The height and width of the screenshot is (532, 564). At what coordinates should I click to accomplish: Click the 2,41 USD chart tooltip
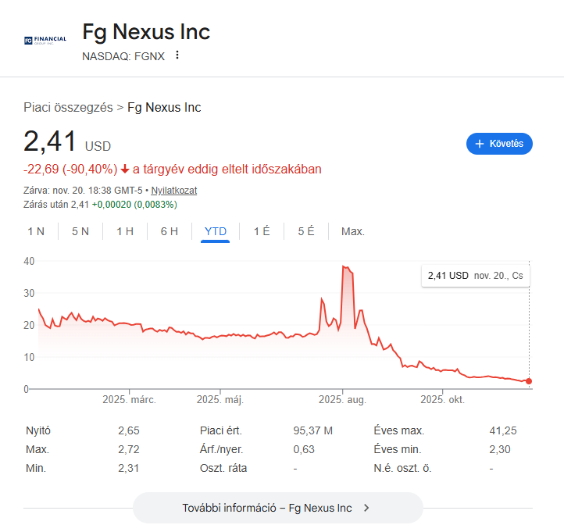pyautogui.click(x=476, y=276)
